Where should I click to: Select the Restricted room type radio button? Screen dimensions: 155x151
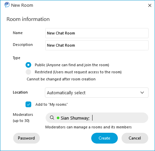[28, 72]
